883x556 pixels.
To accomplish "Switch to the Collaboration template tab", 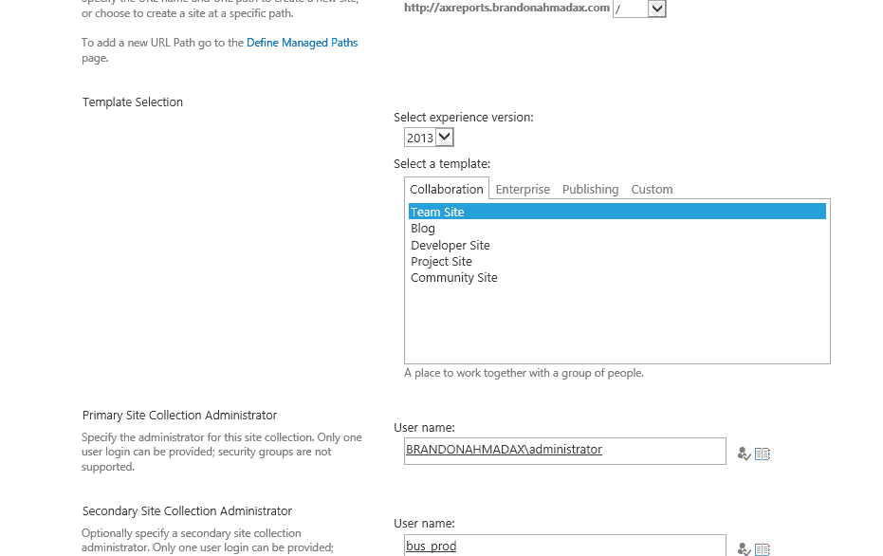I will (447, 189).
